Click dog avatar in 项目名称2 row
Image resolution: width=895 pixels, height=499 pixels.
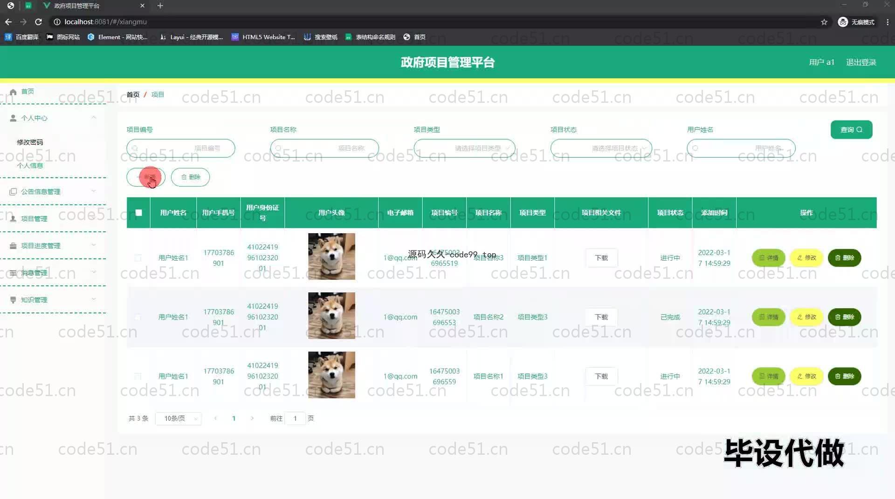pos(331,316)
